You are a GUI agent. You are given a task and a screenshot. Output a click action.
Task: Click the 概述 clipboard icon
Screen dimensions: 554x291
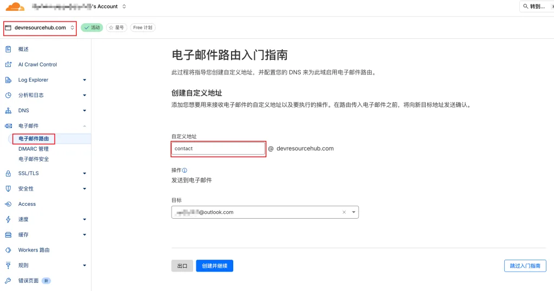(x=8, y=49)
